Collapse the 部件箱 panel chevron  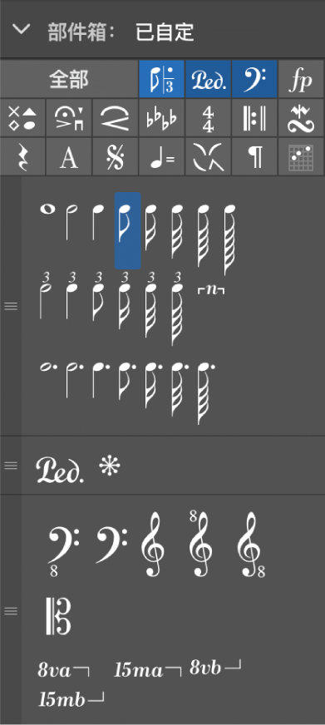(21, 30)
